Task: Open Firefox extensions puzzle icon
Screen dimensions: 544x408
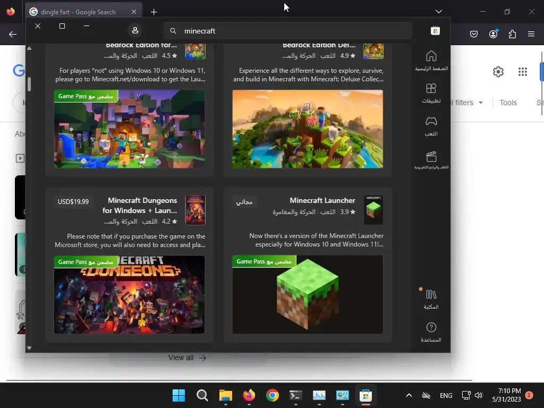Action: 512,34
